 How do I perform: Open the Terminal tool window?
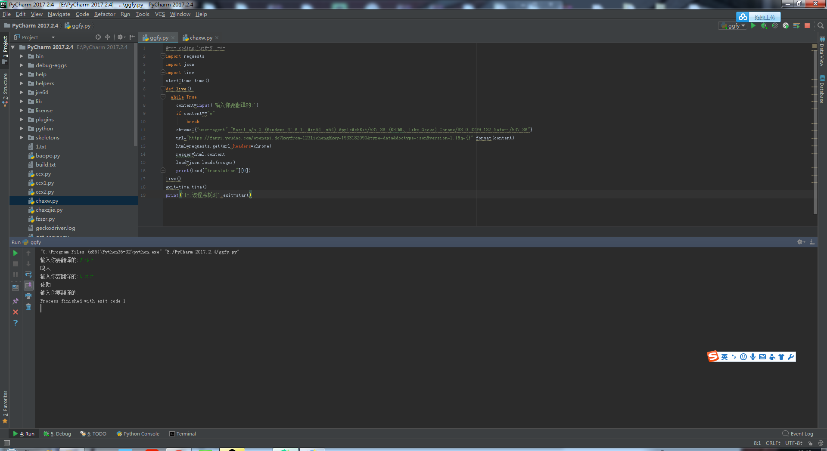[x=183, y=434]
